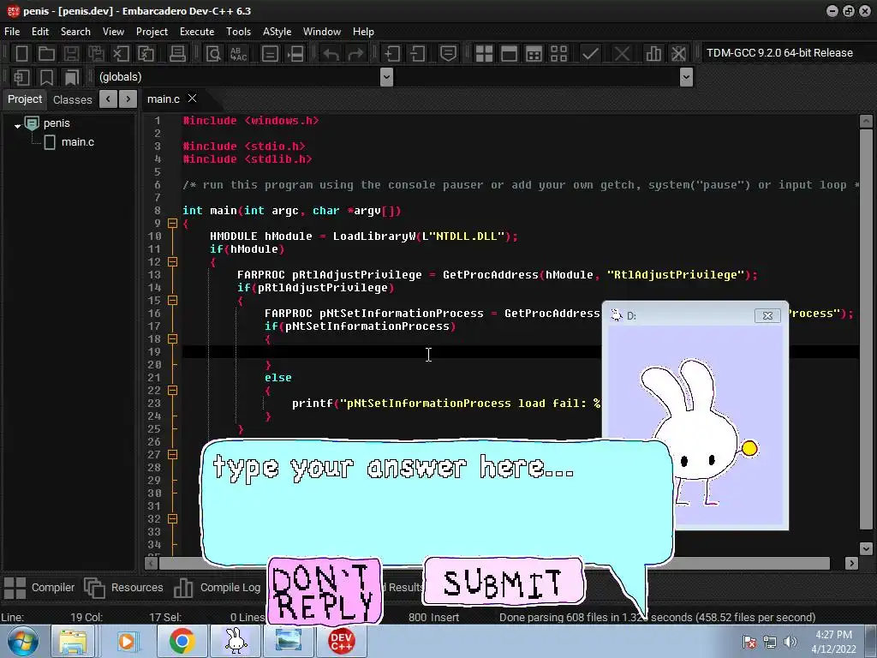The image size is (877, 658).
Task: Click the editor horizontal scrollbar right arrow
Action: (851, 564)
